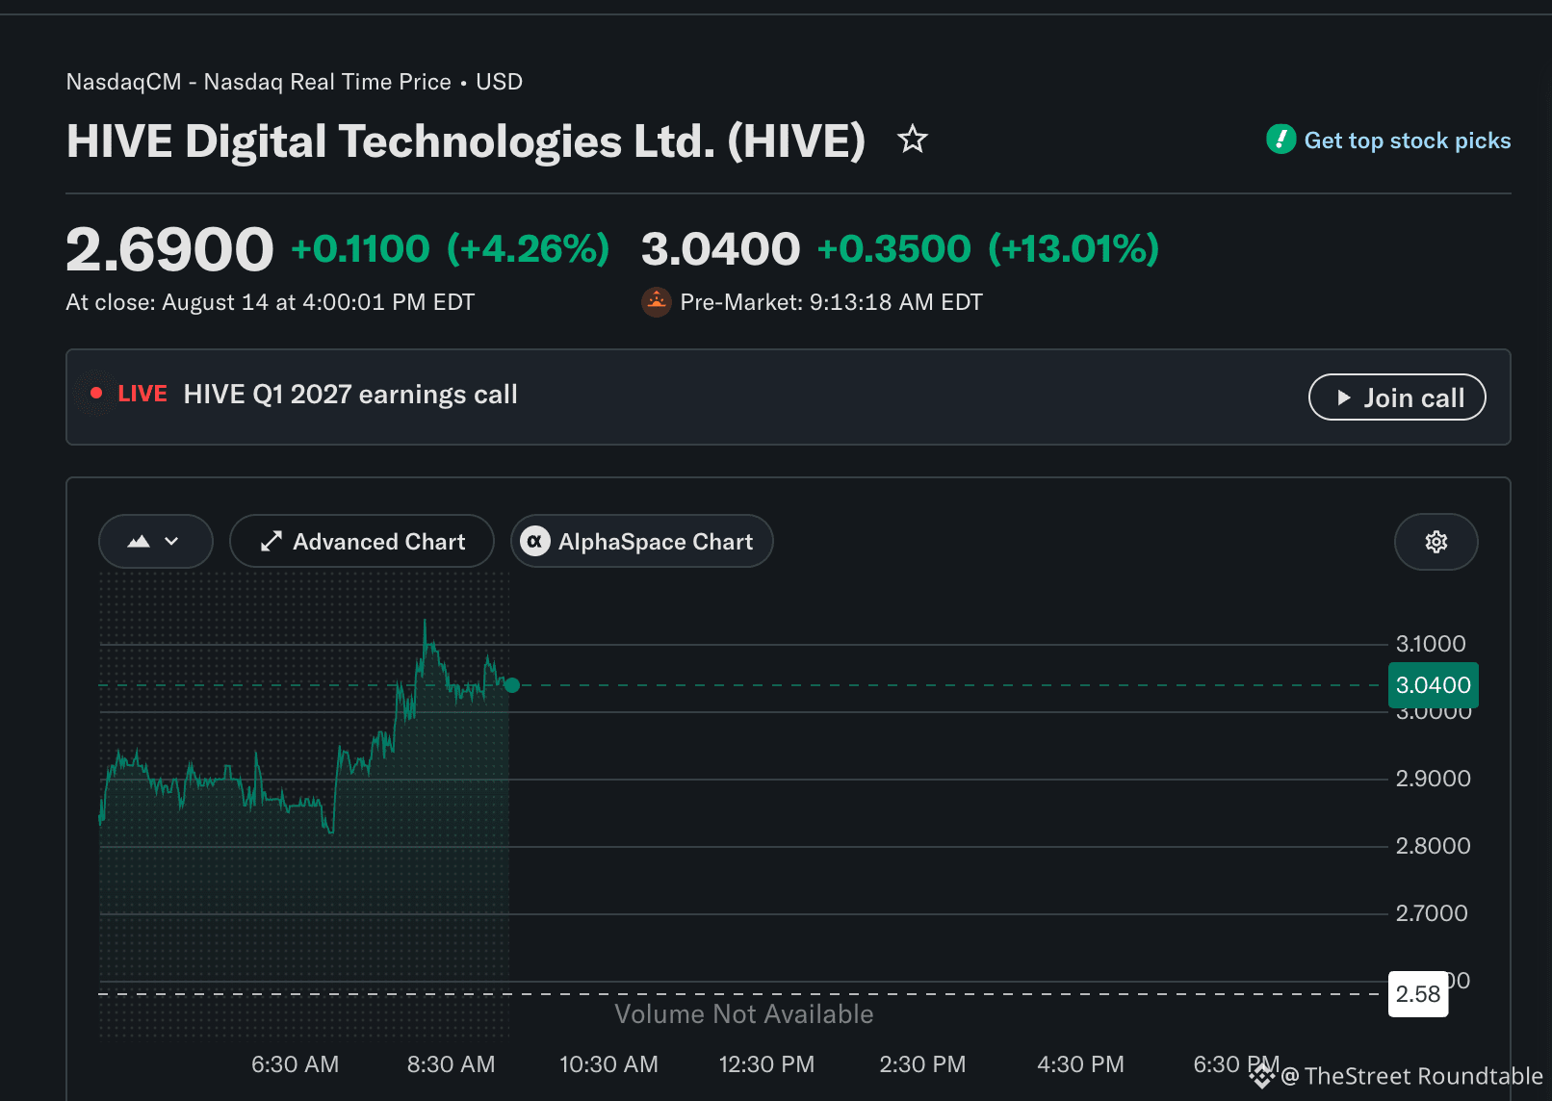Add HIVE to watchlist with star icon
Viewport: 1552px width, 1101px height.
coord(913,140)
